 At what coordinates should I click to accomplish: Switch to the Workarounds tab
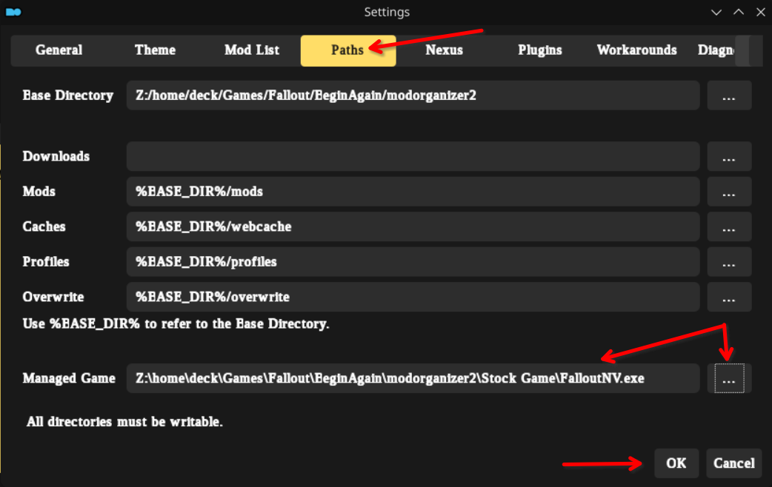(636, 50)
